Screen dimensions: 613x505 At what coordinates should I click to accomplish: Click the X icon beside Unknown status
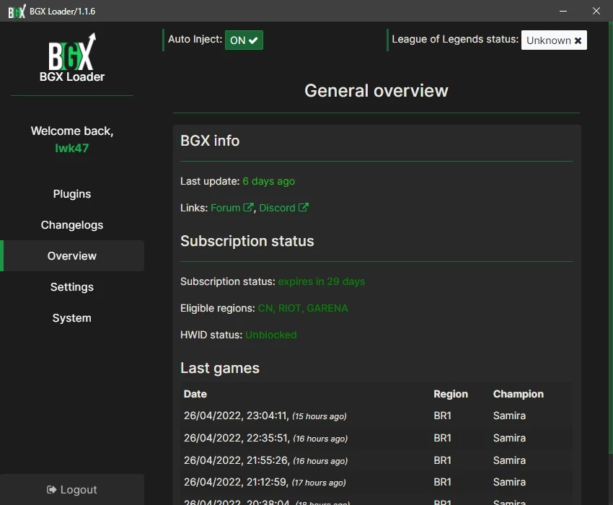tap(578, 40)
